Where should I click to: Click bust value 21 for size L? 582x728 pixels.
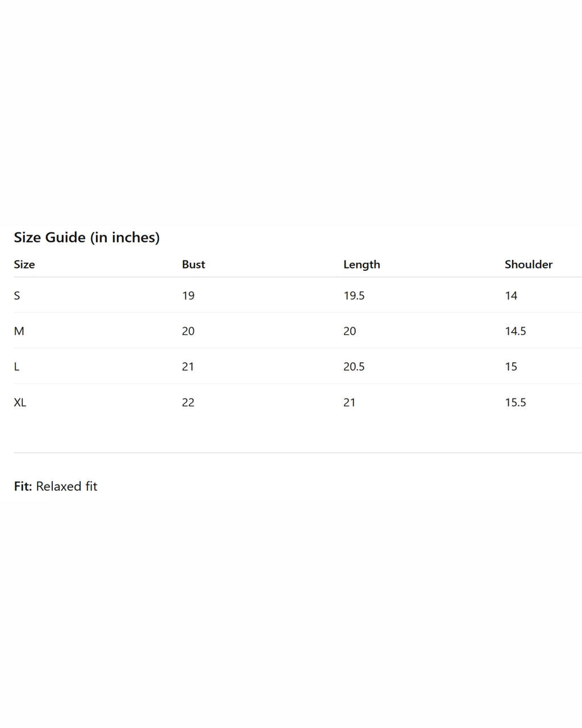click(188, 367)
